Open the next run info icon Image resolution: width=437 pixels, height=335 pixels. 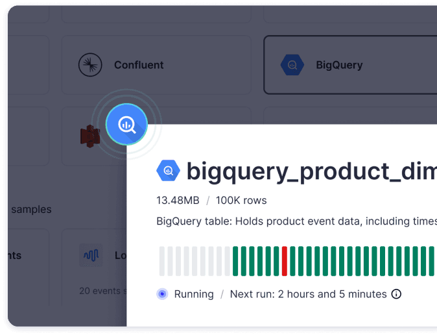click(x=396, y=294)
